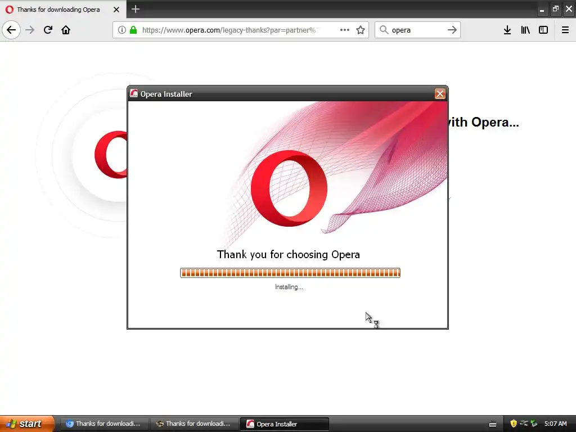
Task: Click the yellow security shield tray icon
Action: pos(514,424)
